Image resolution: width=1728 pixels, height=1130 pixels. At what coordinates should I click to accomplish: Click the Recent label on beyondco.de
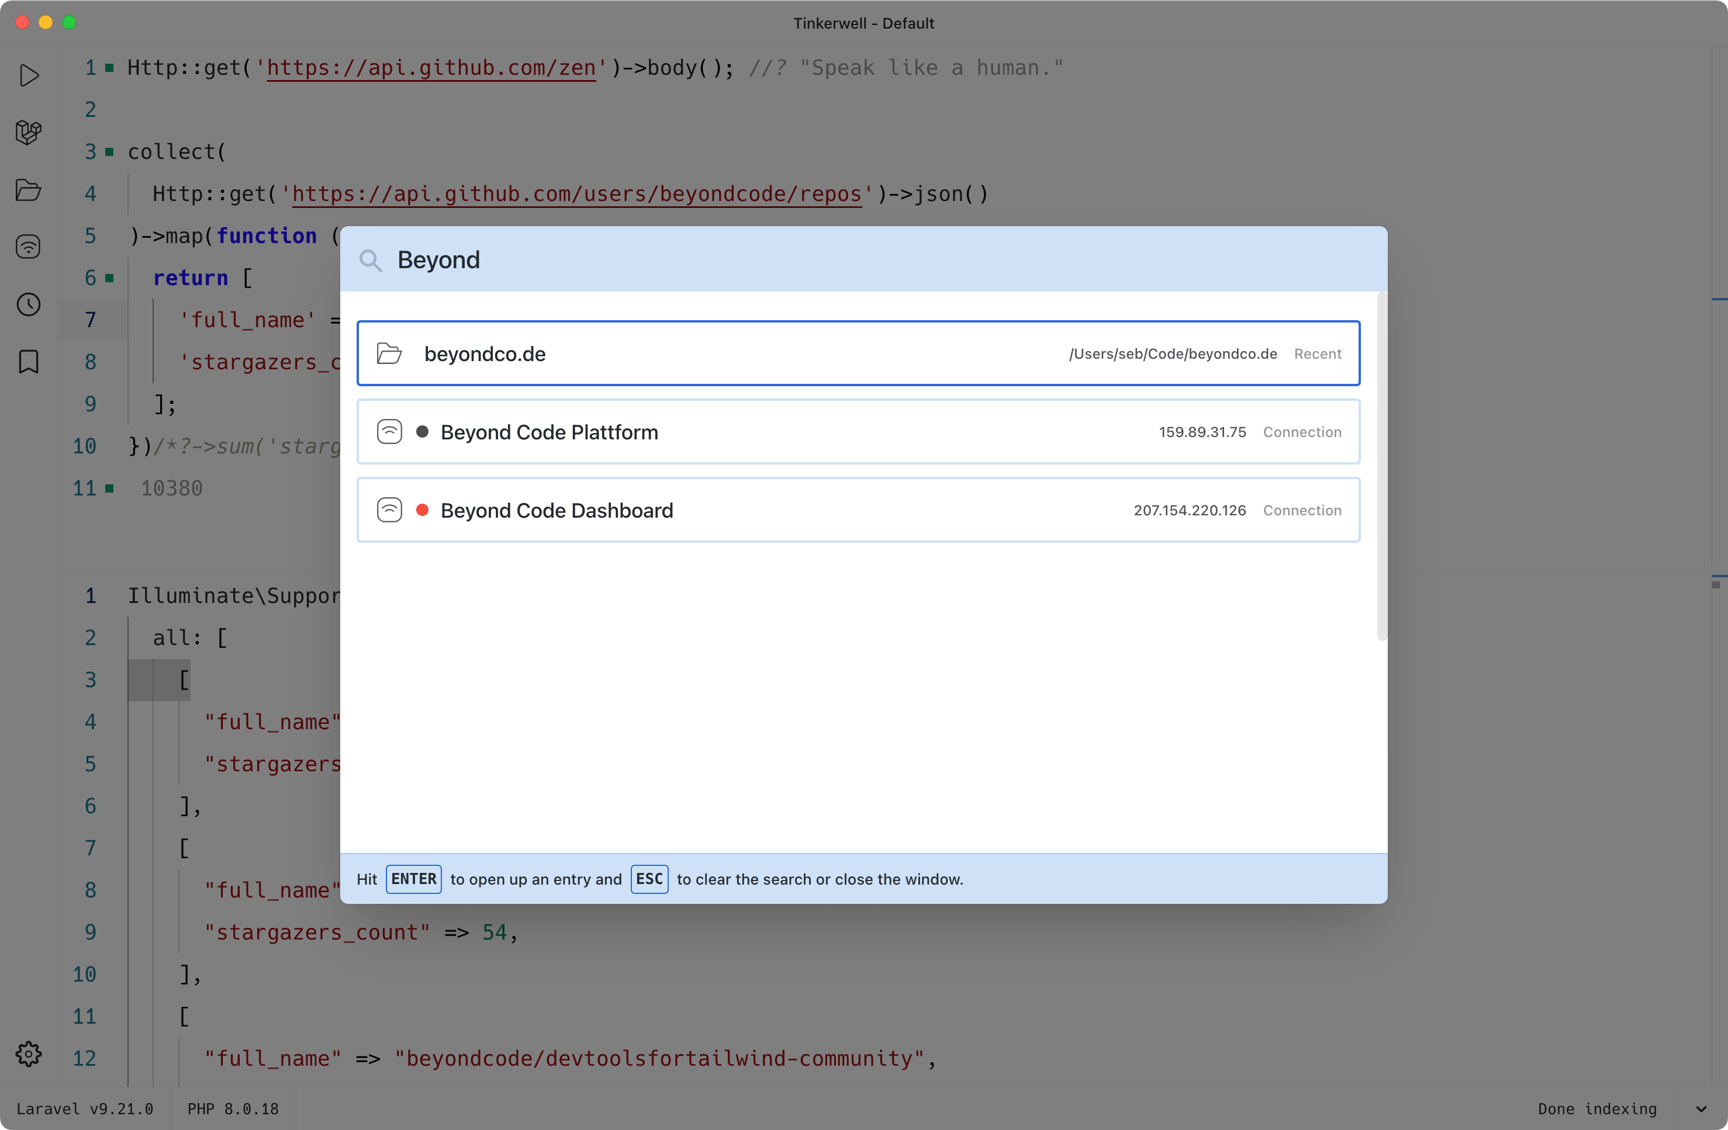(x=1318, y=353)
